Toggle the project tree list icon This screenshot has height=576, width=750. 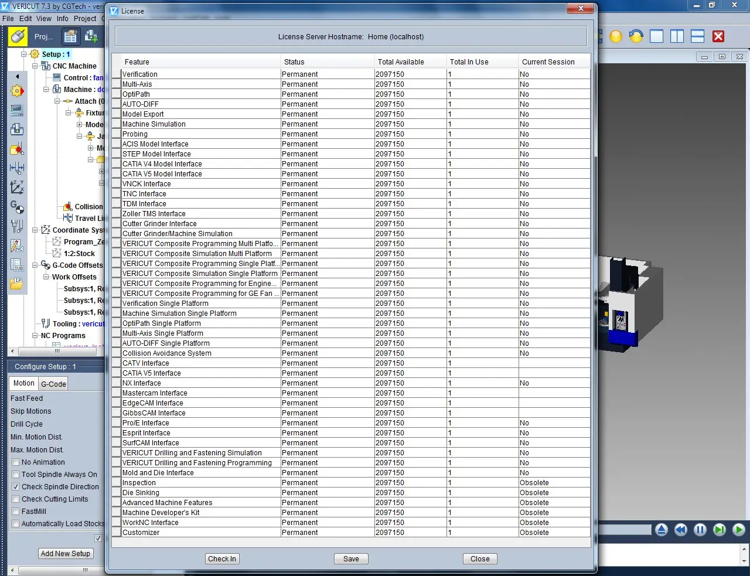point(71,37)
